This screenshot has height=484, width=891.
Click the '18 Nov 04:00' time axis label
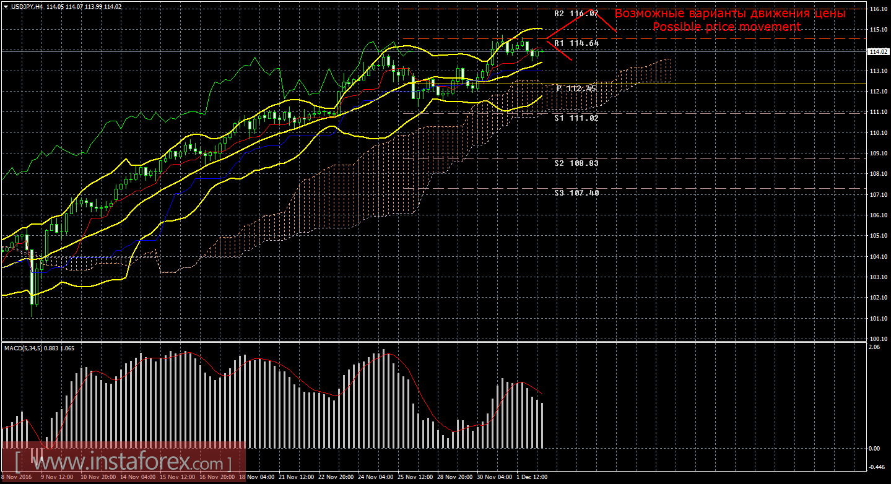(256, 477)
